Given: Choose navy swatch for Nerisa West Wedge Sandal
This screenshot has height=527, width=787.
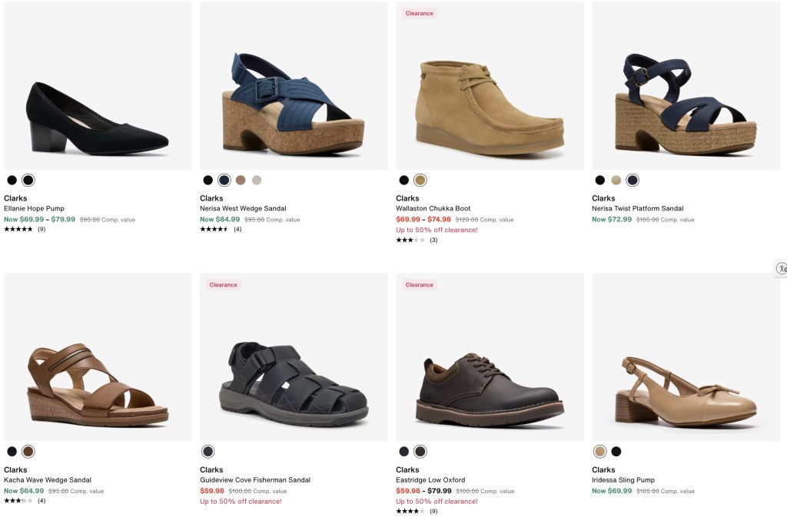Looking at the screenshot, I should coord(224,181).
